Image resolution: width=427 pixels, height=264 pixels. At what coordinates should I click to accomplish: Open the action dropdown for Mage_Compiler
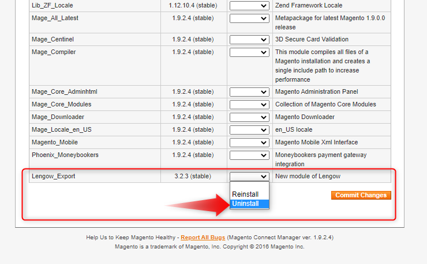click(x=249, y=52)
